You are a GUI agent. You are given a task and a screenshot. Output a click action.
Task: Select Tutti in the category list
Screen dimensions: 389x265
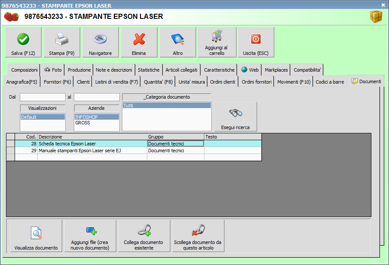[x=167, y=105]
